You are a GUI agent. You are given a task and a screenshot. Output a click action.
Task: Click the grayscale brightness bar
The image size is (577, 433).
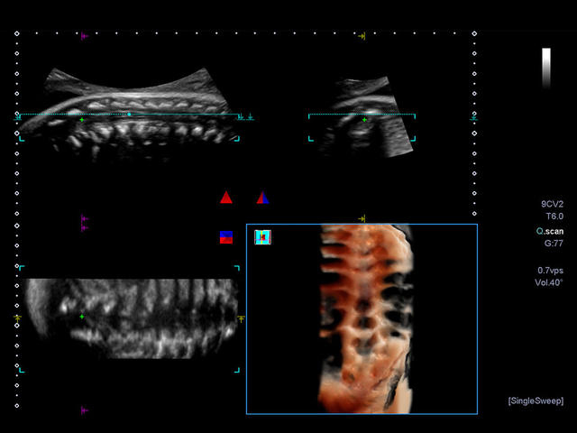coord(546,68)
